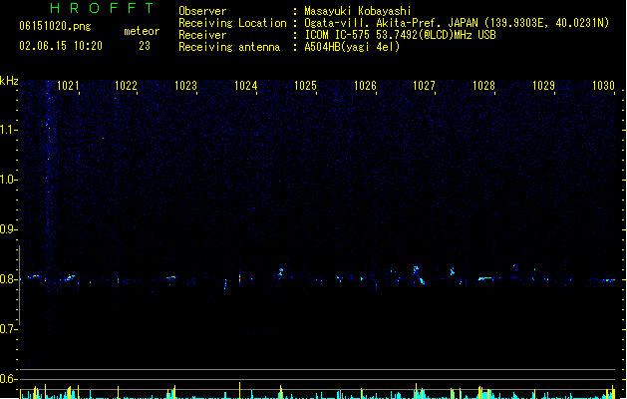Click the 1029 time axis marker
Image resolution: width=627 pixels, height=399 pixels.
544,85
